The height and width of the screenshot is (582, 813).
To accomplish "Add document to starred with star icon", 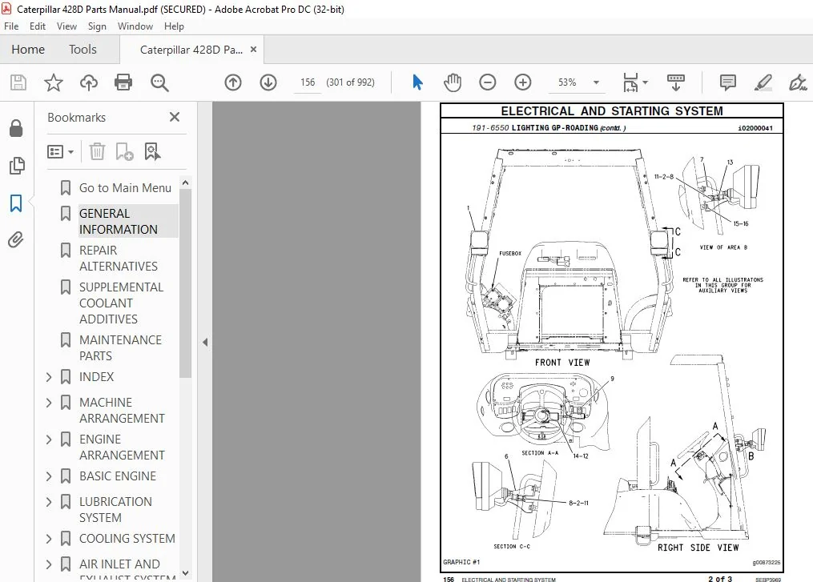I will tap(54, 82).
